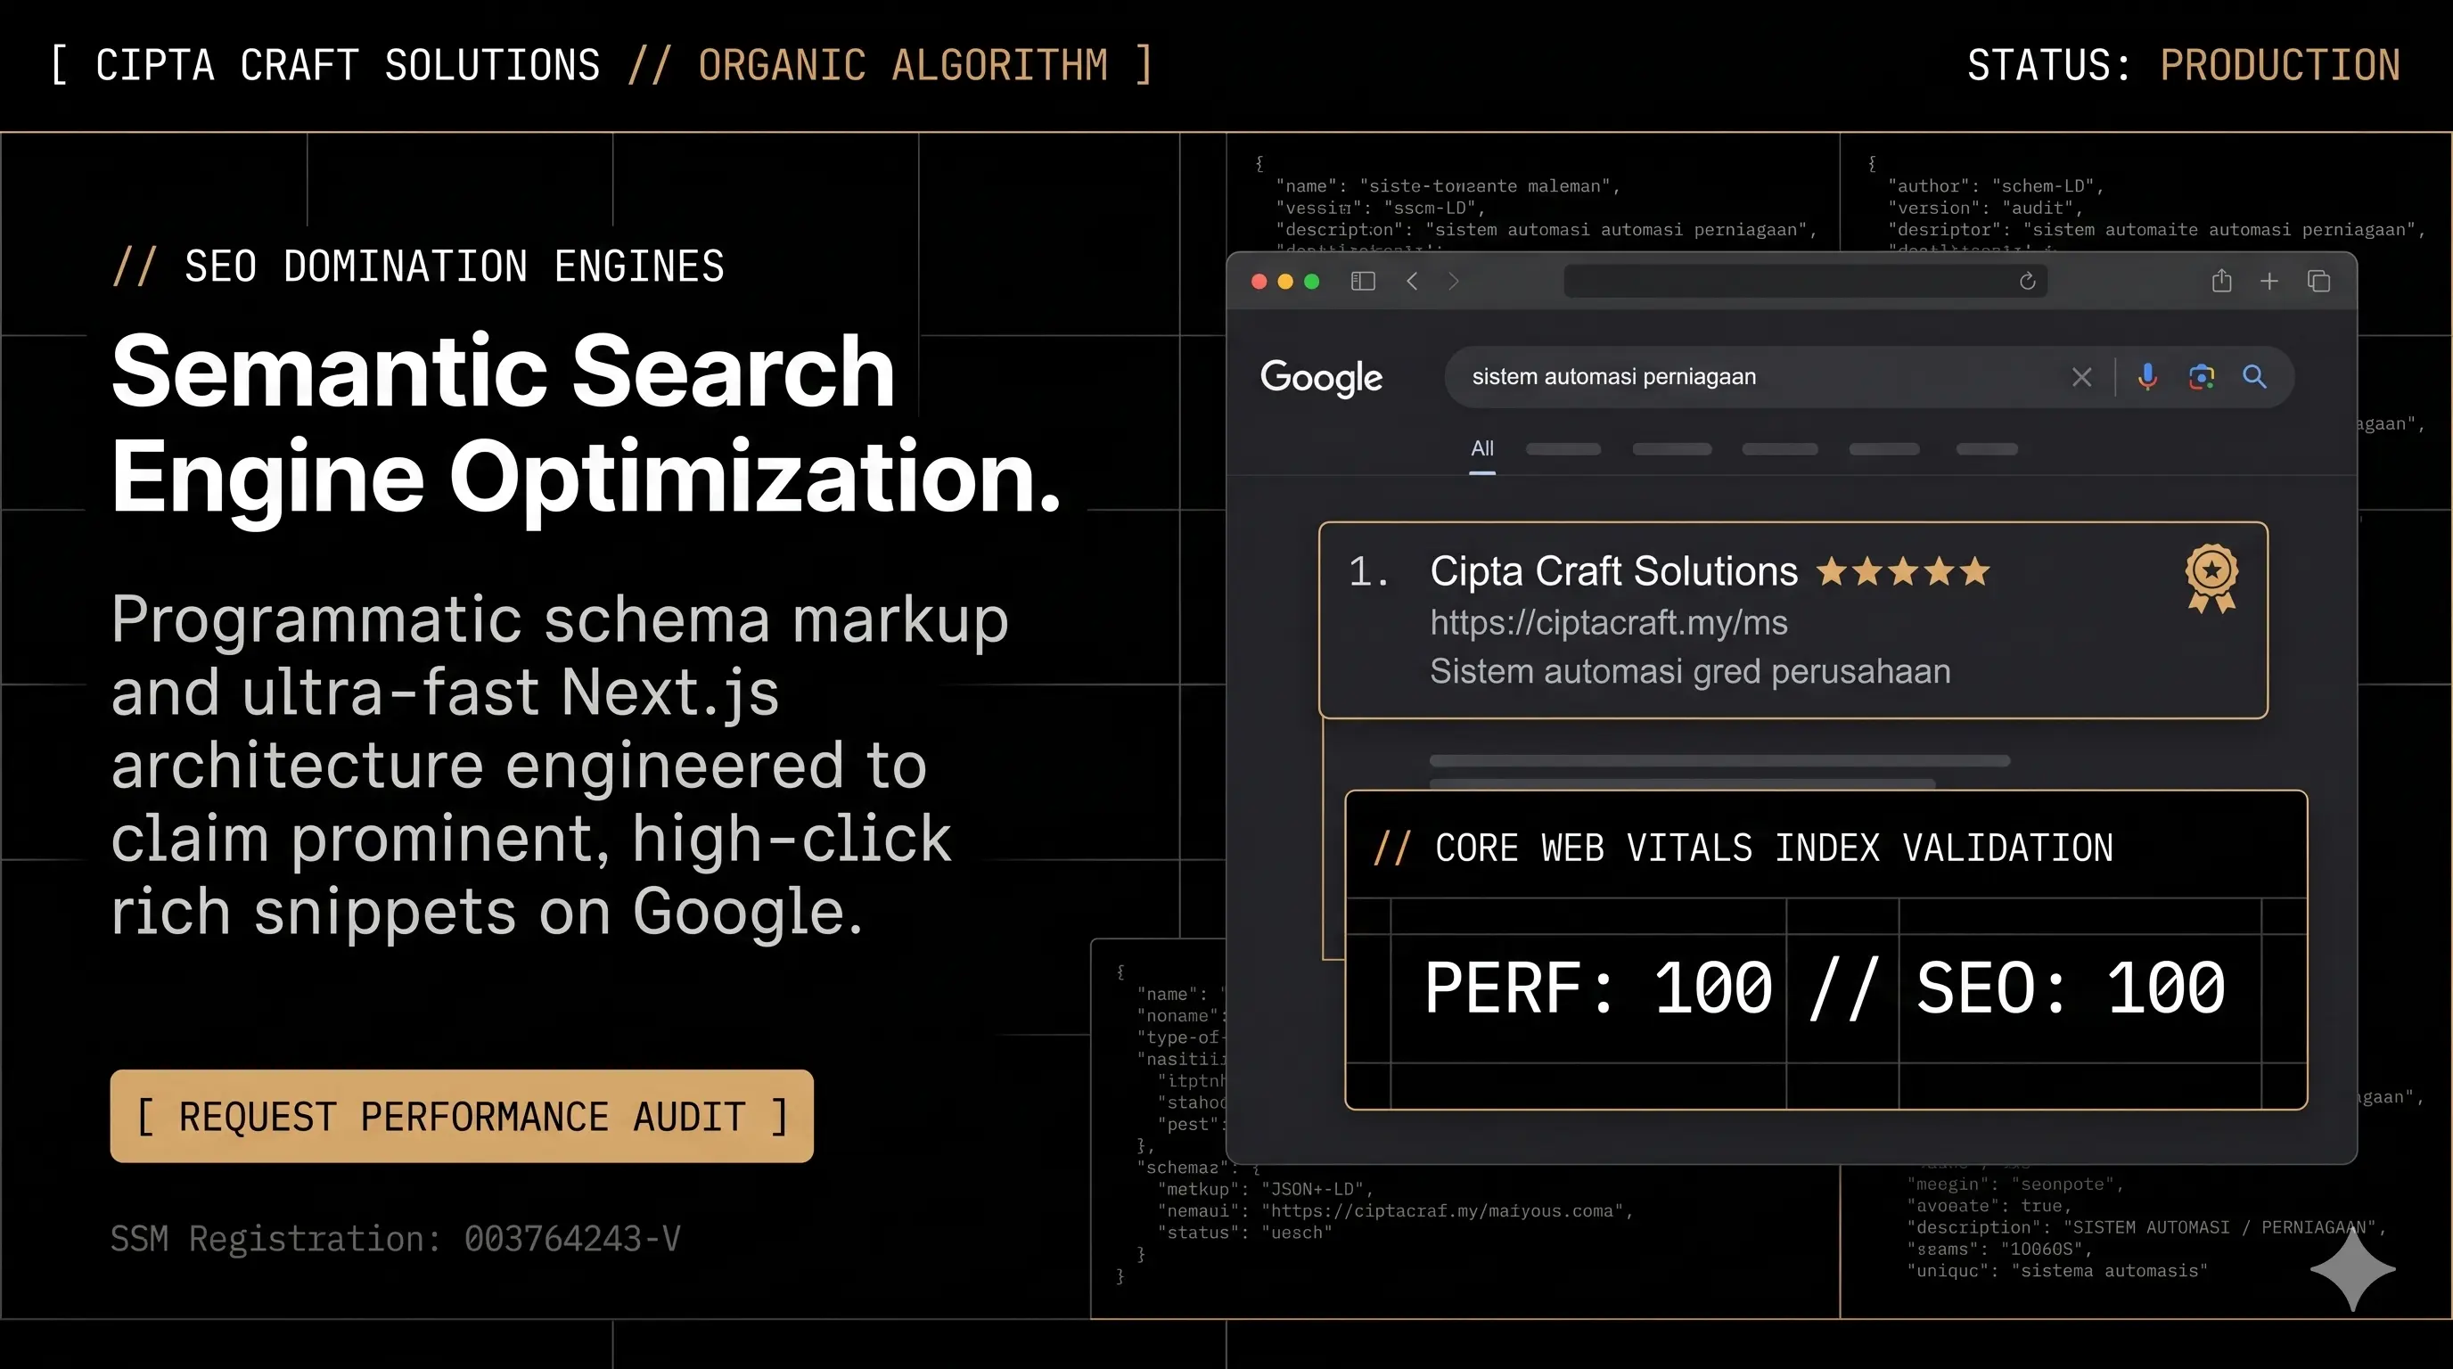Open the Cipta Craft Solutions result title
This screenshot has width=2453, height=1369.
click(x=1613, y=571)
